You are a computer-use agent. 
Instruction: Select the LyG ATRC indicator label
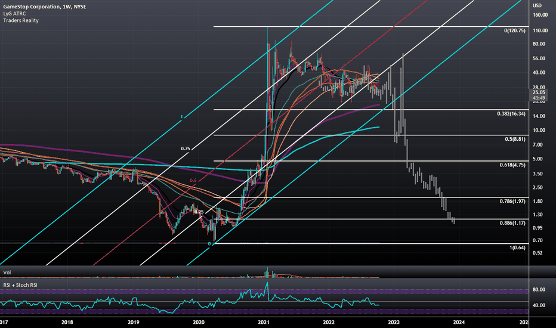(x=14, y=14)
